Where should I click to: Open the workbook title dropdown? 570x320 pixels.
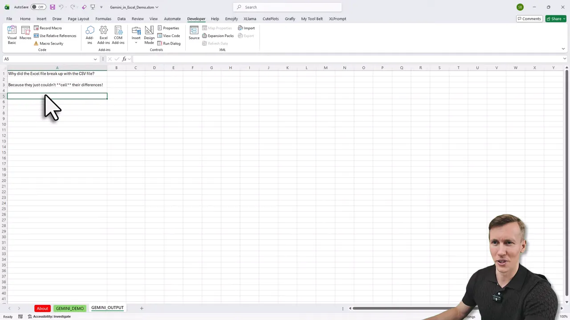(x=157, y=7)
